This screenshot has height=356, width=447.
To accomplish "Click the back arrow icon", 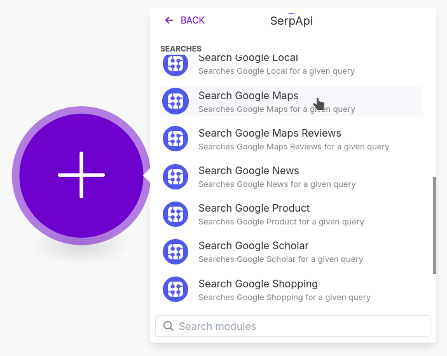I will pos(169,20).
